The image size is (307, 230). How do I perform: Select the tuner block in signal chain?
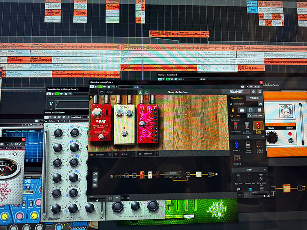(x=119, y=176)
